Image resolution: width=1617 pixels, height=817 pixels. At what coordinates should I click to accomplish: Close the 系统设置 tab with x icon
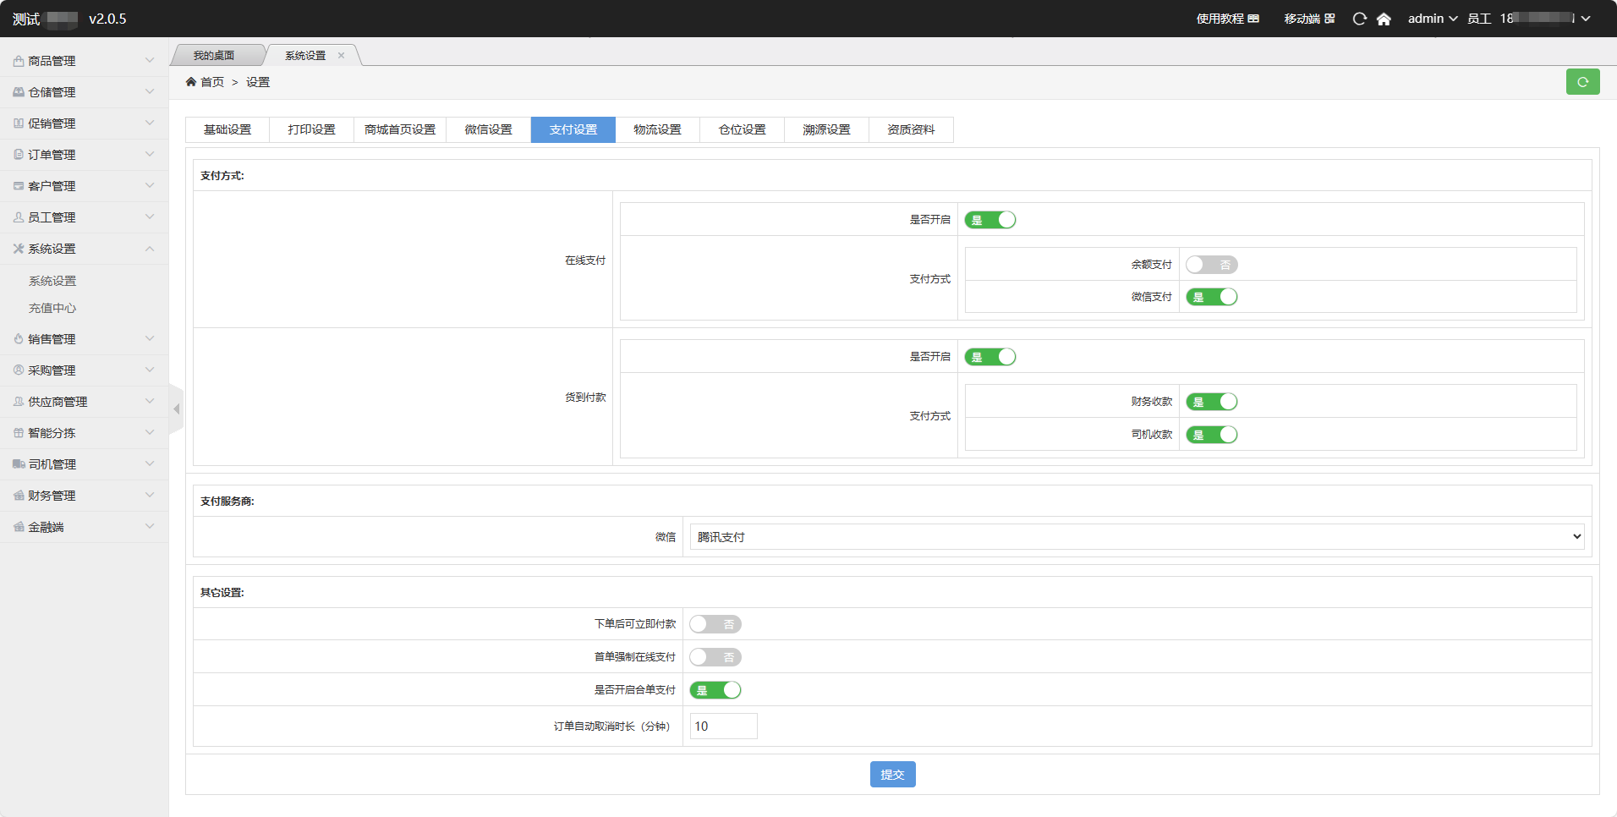(342, 56)
